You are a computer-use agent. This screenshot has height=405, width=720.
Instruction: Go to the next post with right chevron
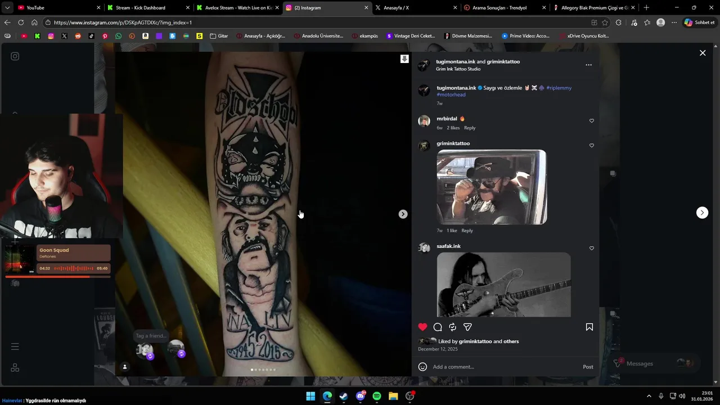tap(702, 212)
